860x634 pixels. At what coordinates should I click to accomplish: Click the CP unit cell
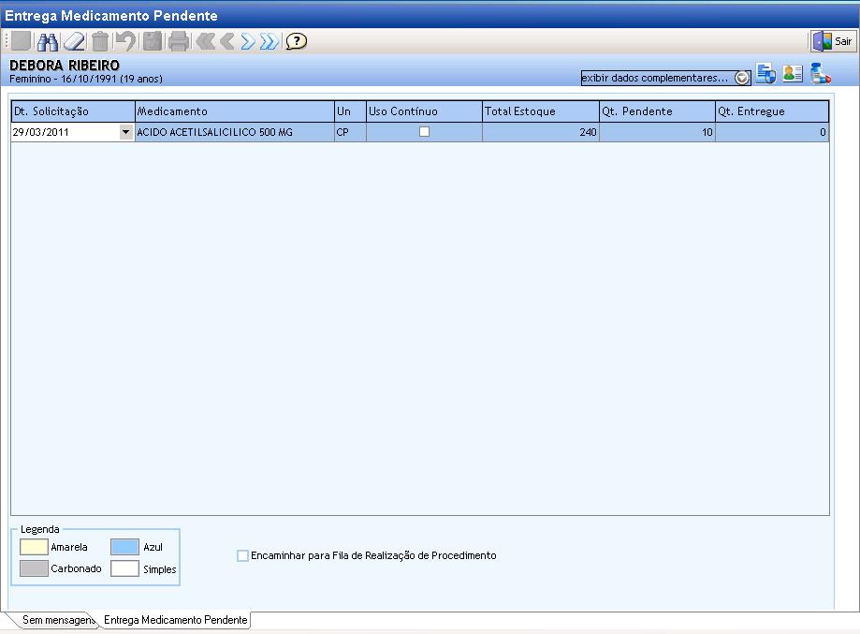click(351, 132)
